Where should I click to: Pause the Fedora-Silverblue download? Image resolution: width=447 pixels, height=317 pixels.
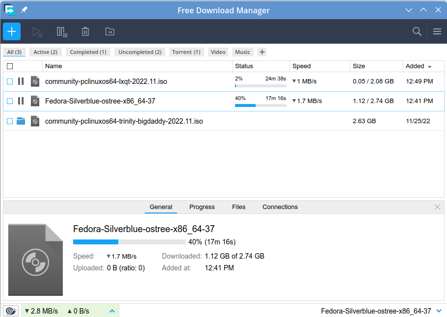coord(21,101)
